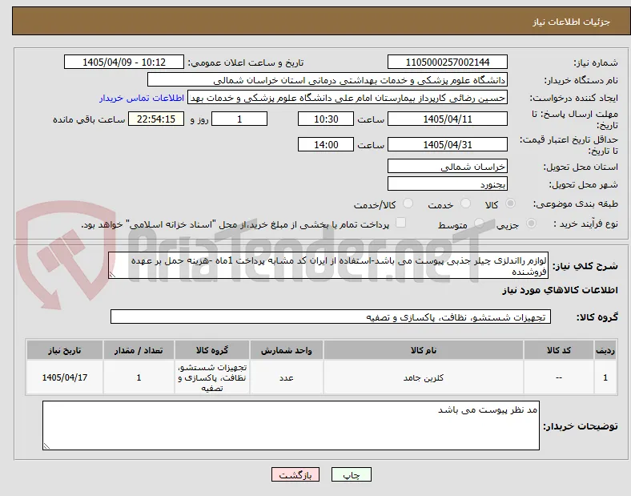Image resolution: width=631 pixels, height=496 pixels.
Task: Click the ردیف column header
Action: pos(605,350)
